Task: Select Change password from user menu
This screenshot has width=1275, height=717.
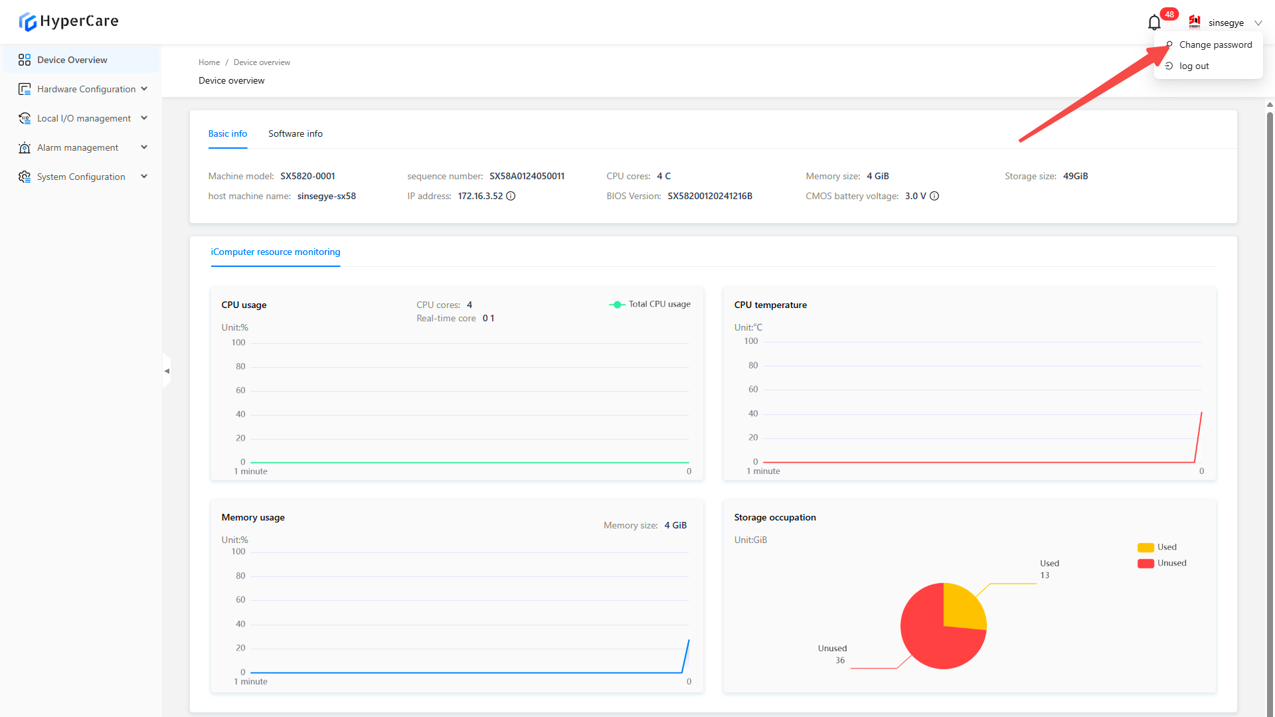Action: point(1215,44)
